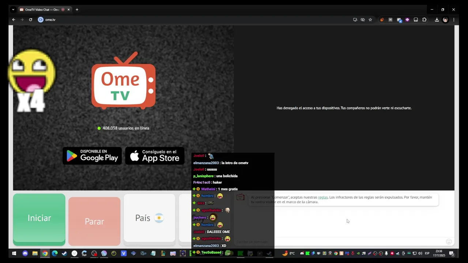
Task: Open the Chrome extensions menu
Action: point(424,20)
